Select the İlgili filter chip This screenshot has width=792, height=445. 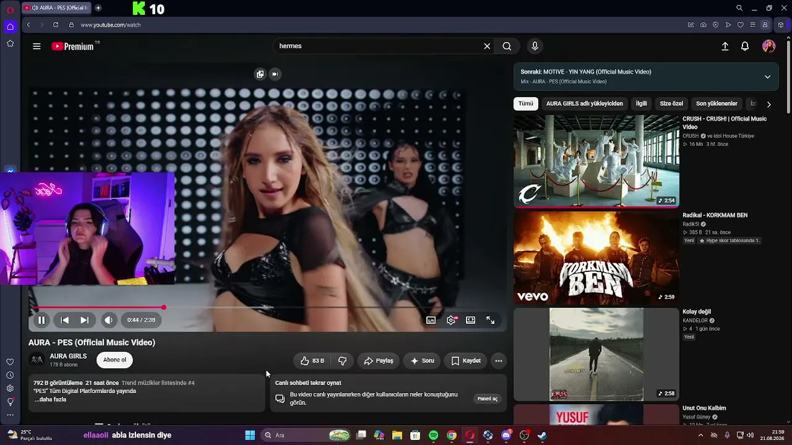tap(642, 104)
